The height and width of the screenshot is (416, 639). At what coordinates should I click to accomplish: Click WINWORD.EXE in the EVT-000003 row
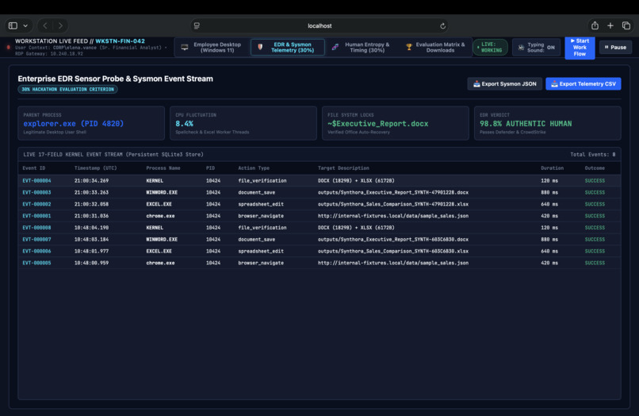(162, 192)
